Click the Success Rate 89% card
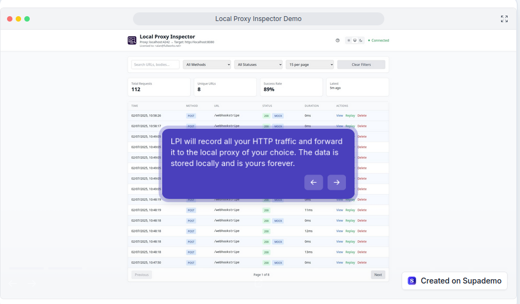This screenshot has height=304, width=520. click(x=291, y=87)
